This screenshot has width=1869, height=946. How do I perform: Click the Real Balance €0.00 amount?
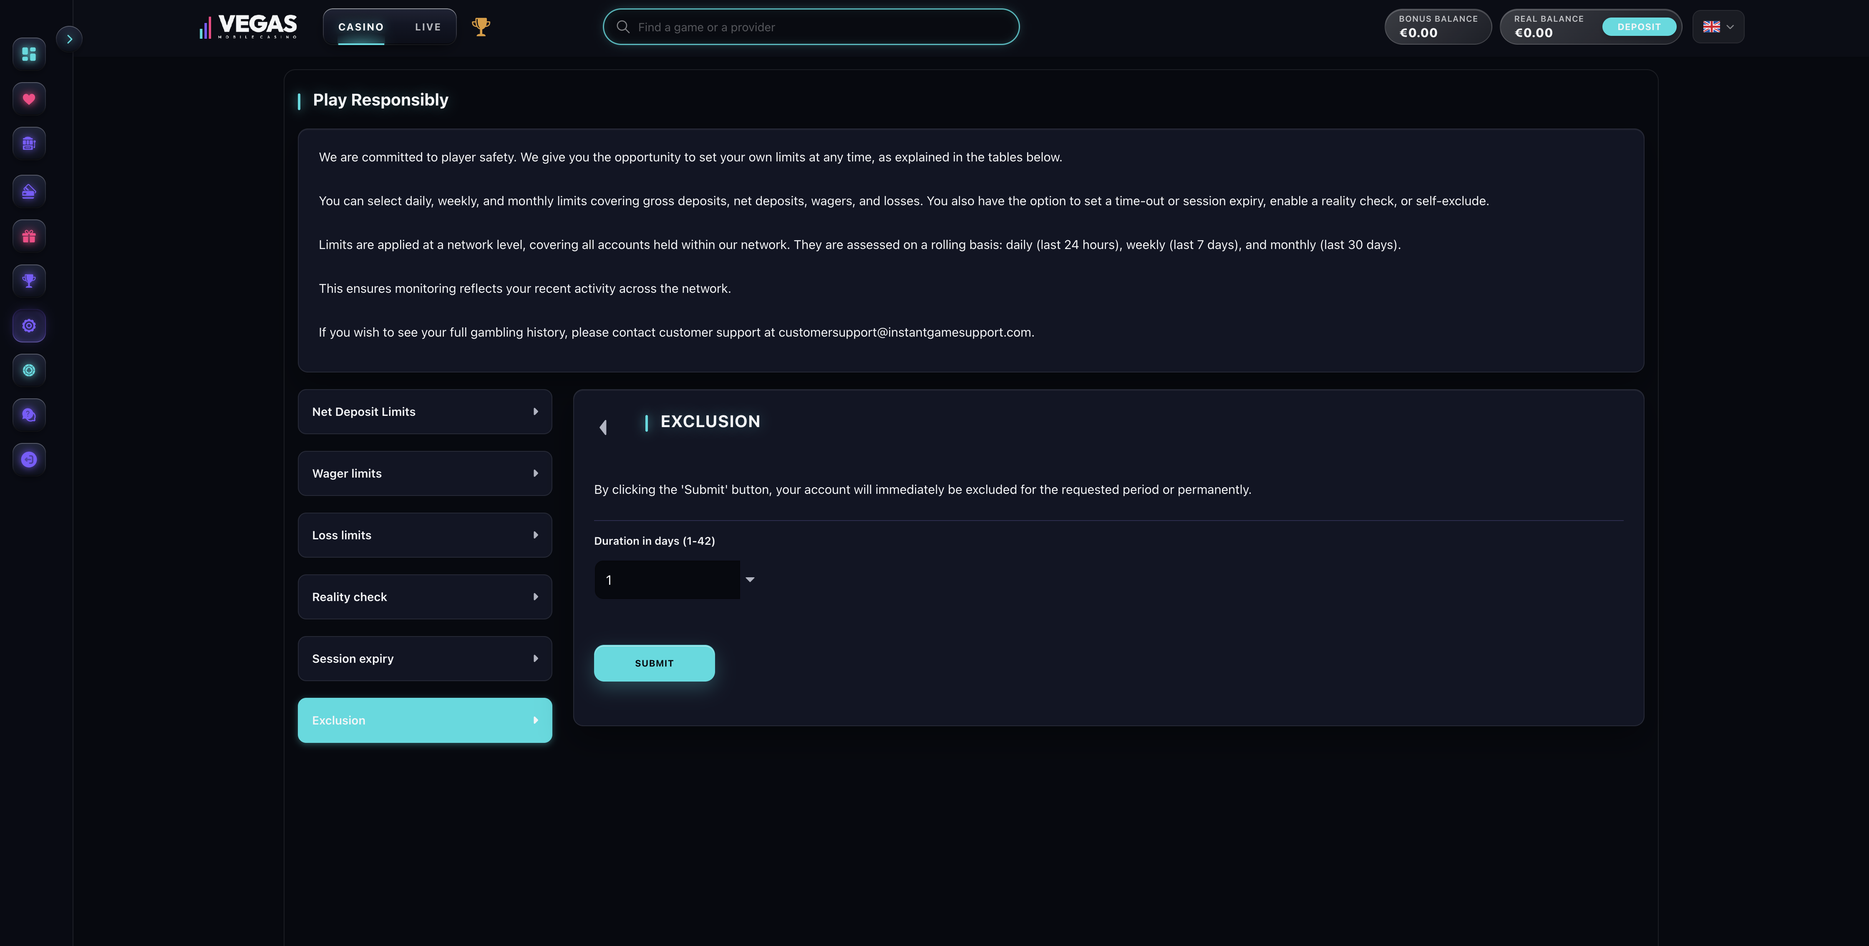(x=1534, y=33)
